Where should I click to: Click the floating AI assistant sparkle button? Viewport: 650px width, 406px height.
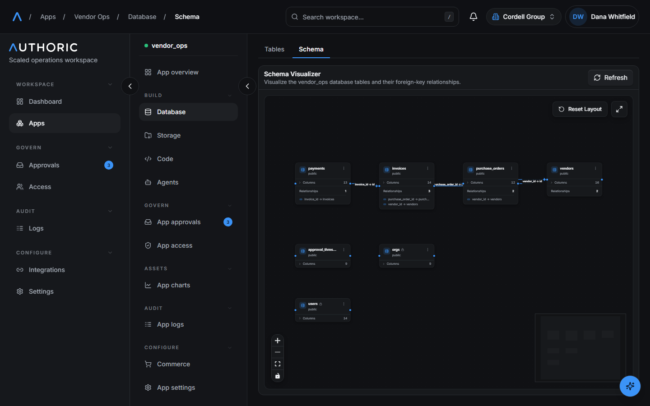tap(630, 386)
